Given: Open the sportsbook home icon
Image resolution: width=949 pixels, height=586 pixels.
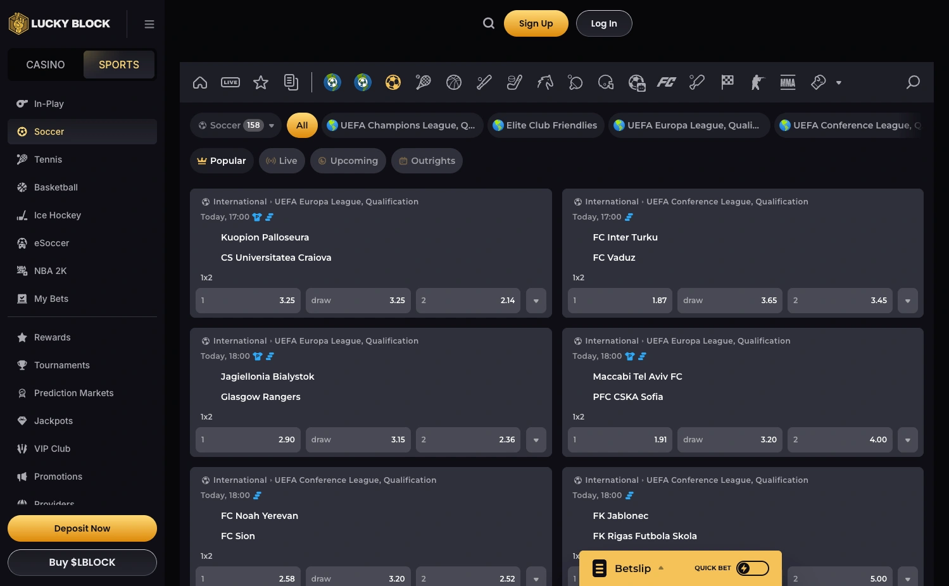Looking at the screenshot, I should point(200,82).
